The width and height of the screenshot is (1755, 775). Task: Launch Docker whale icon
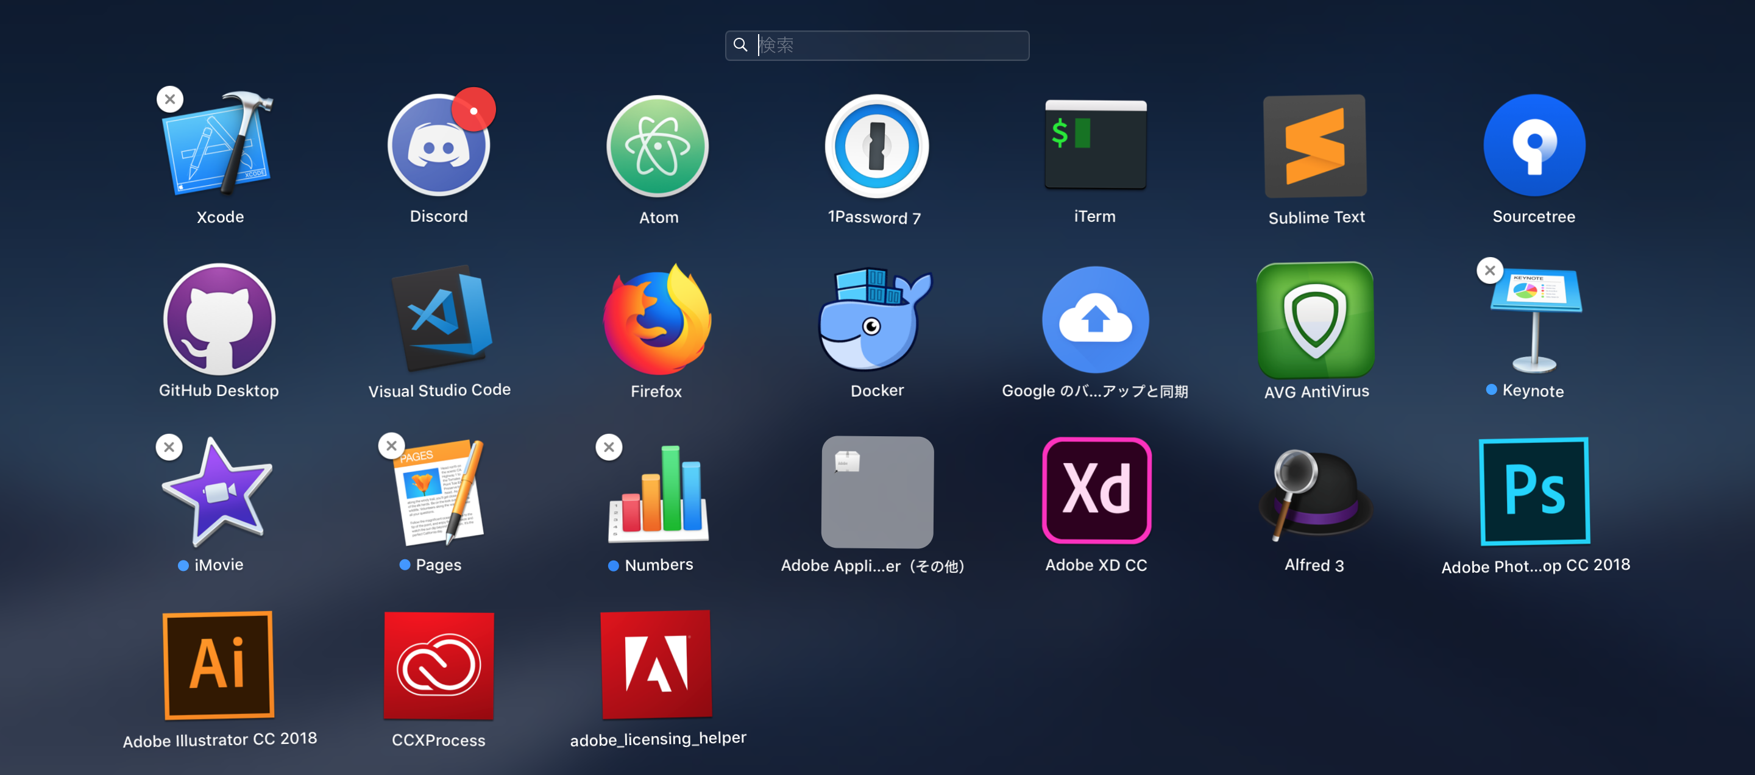coord(875,319)
